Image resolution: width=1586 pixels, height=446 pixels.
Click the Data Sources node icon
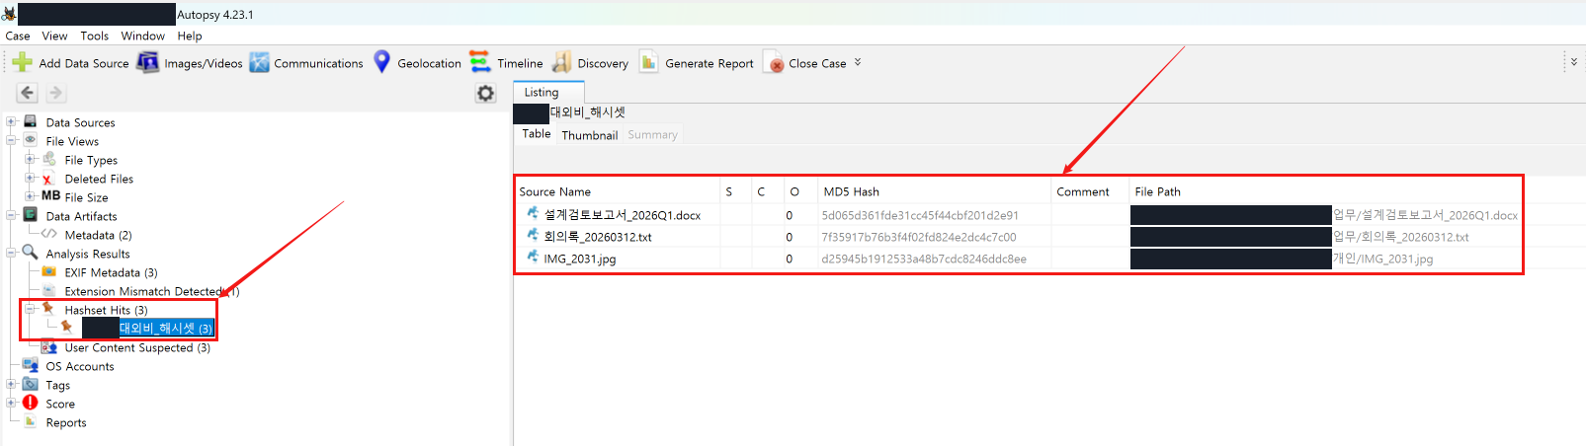pyautogui.click(x=31, y=121)
